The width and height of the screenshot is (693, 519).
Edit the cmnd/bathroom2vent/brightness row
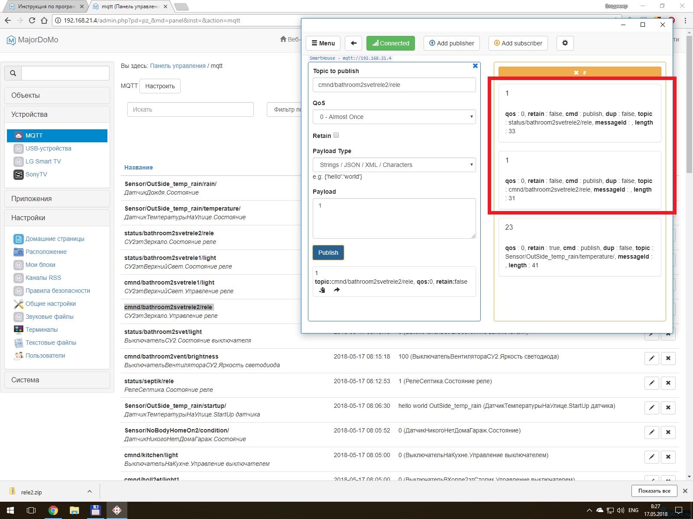click(652, 358)
